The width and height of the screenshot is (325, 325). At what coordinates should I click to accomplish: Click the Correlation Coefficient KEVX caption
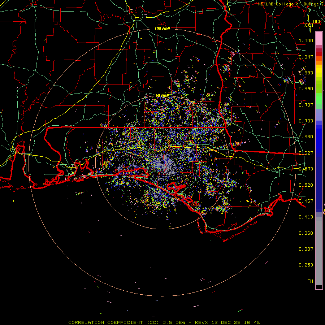coord(164,322)
